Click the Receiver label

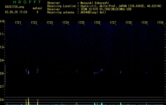54,9
